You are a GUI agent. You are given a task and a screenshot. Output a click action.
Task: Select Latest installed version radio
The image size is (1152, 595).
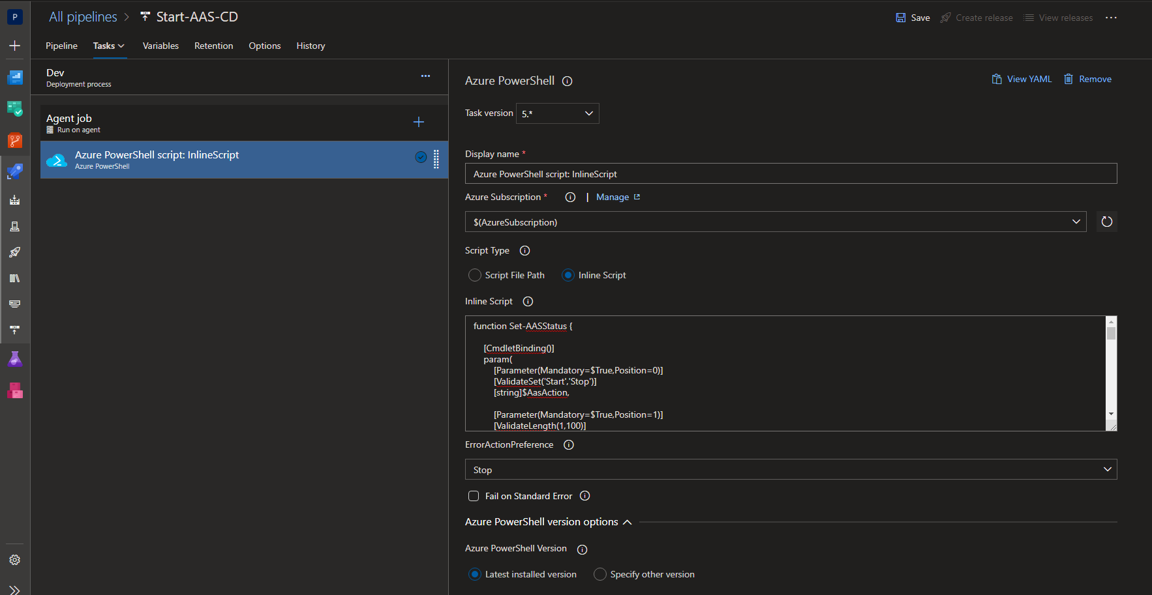pos(475,574)
